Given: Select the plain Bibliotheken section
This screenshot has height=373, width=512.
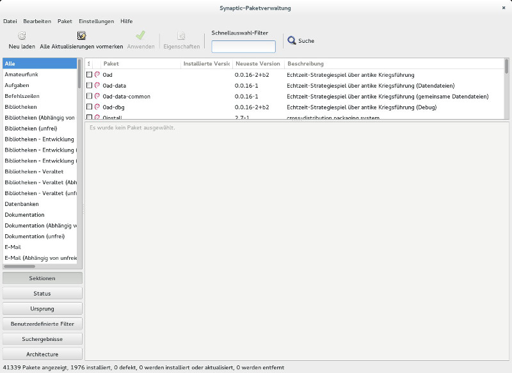Looking at the screenshot, I should [40, 107].
